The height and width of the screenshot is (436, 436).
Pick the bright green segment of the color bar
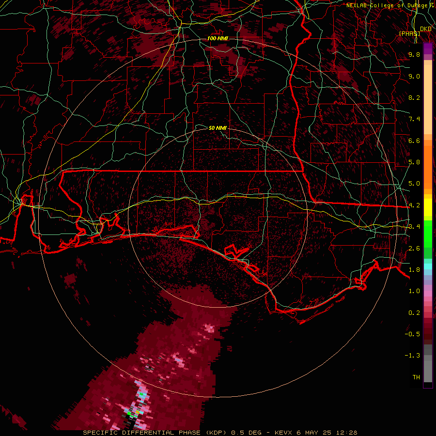(x=428, y=234)
